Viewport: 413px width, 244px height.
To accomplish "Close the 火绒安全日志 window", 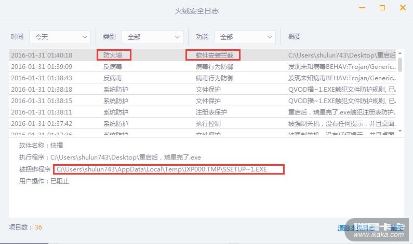I will coord(403,8).
